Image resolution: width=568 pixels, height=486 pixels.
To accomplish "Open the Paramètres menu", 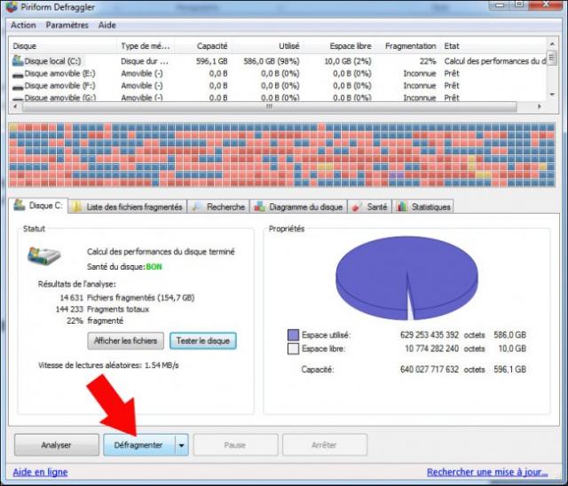I will point(67,26).
